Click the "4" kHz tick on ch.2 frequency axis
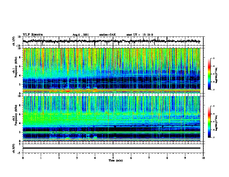The image size is (229, 177). coord(20,123)
